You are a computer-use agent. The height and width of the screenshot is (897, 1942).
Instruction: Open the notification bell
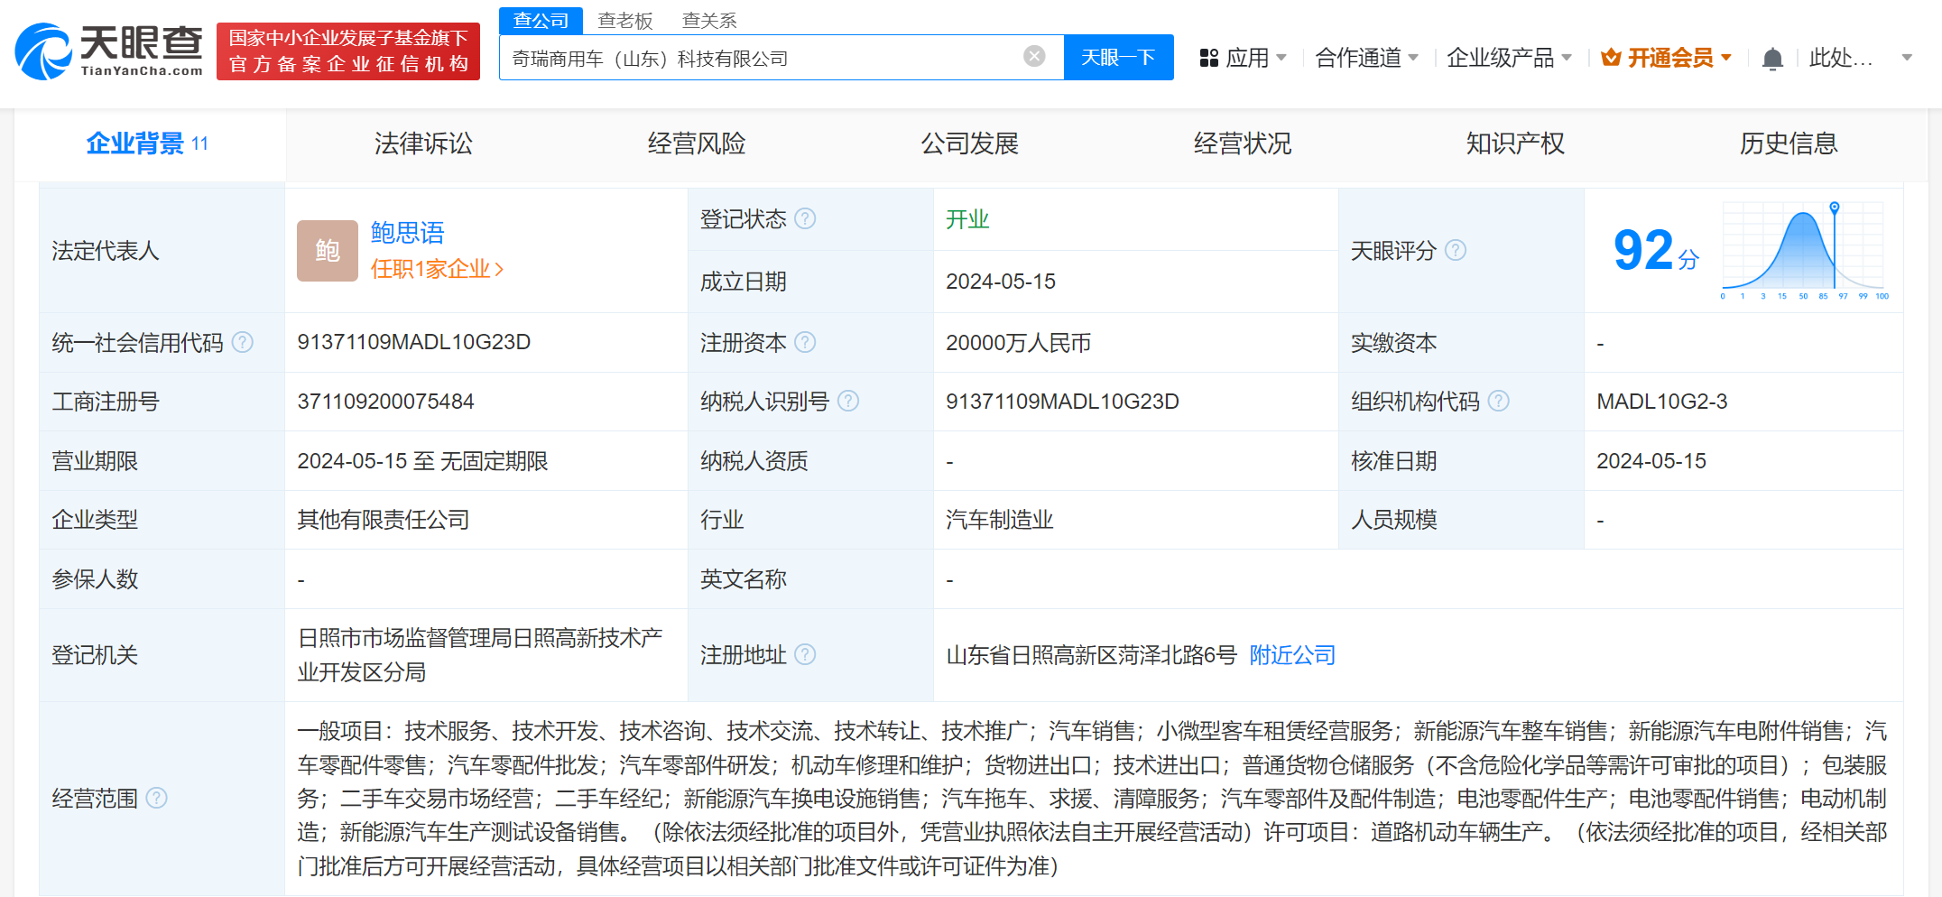pos(1771,59)
